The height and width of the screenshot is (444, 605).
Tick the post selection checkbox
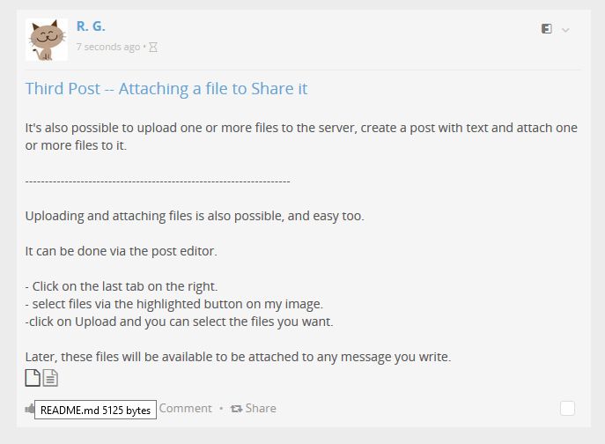567,408
